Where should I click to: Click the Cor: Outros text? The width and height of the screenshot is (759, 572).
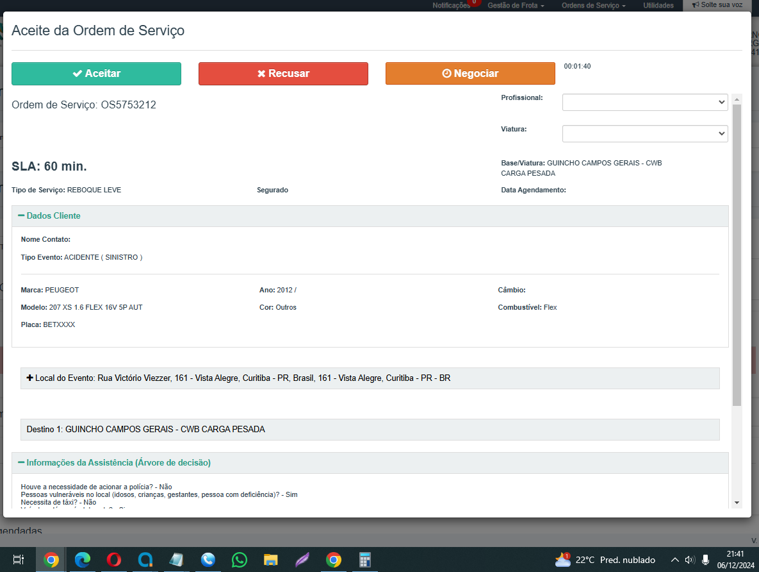[x=278, y=307]
